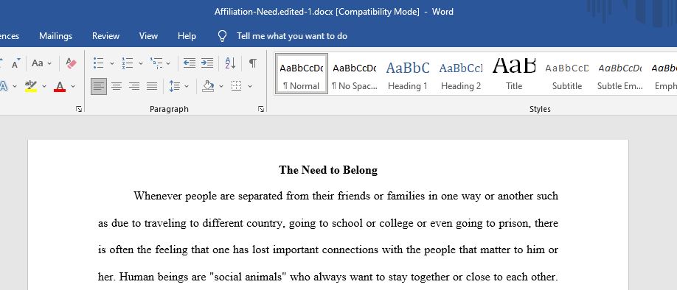Open the Help tab
Screen dimensions: 677x290
coord(187,36)
